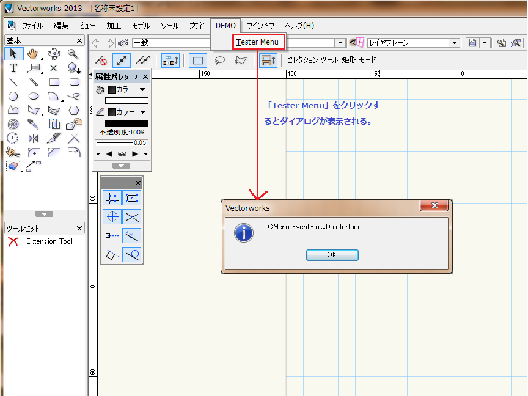Open the fill style カラー dropdown
Viewport: 528px width, 396px height.
[143, 90]
